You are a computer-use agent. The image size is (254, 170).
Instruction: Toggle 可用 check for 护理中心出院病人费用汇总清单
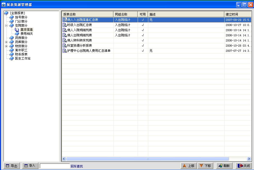click(143, 51)
